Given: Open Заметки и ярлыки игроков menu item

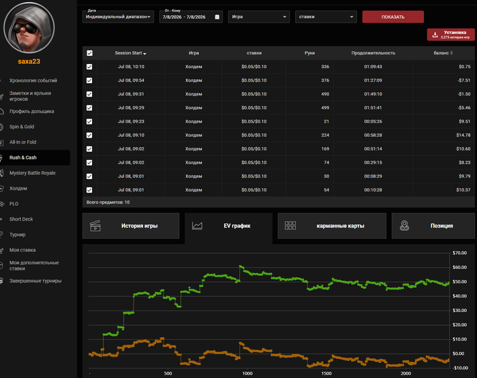Looking at the screenshot, I should (x=30, y=96).
